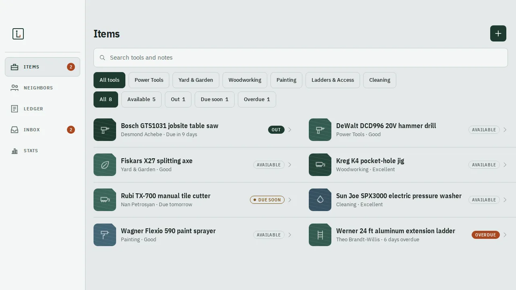Go to Stats in the sidebar

coord(42,151)
